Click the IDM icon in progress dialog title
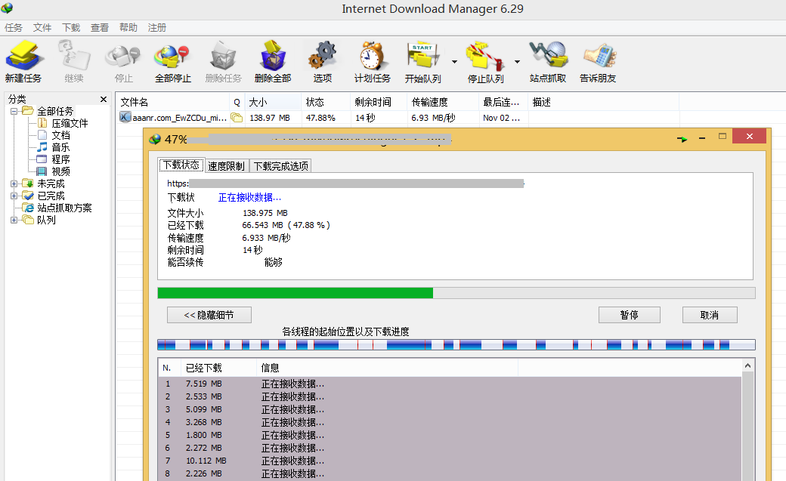The height and width of the screenshot is (481, 786). [x=155, y=139]
